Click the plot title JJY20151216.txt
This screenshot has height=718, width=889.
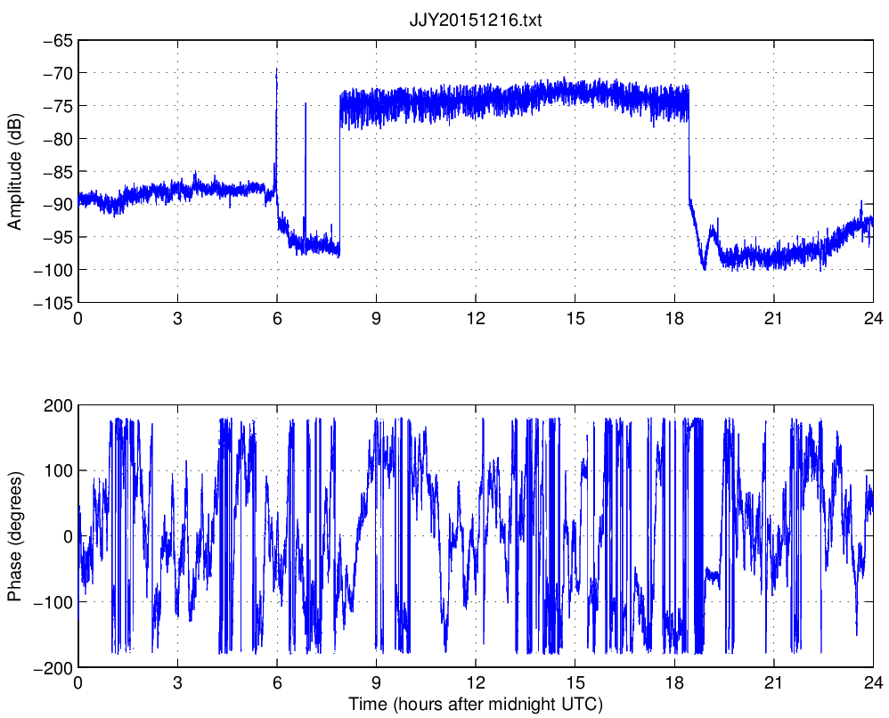pos(475,20)
